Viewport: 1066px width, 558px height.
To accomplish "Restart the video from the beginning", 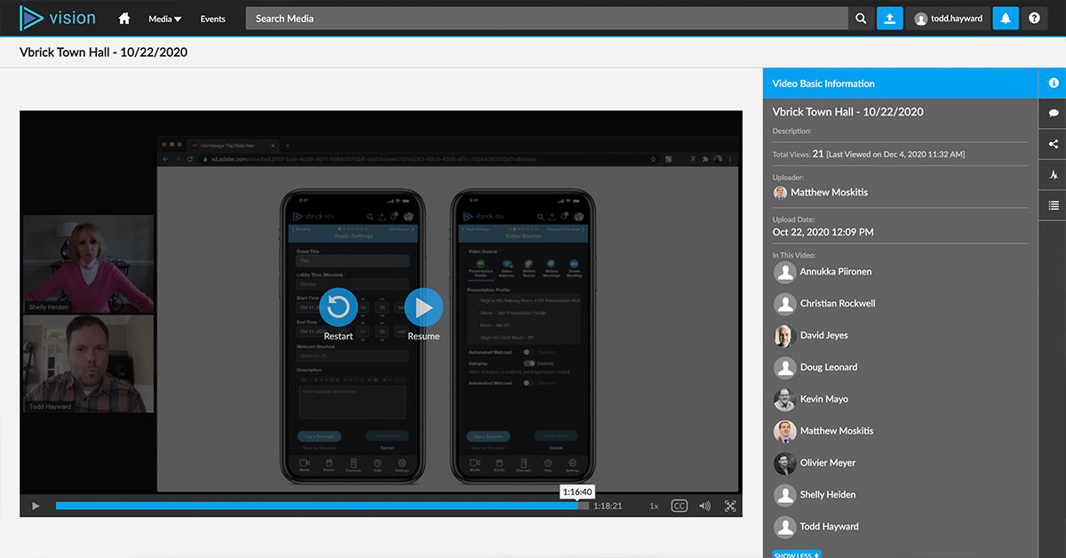I will [x=338, y=307].
